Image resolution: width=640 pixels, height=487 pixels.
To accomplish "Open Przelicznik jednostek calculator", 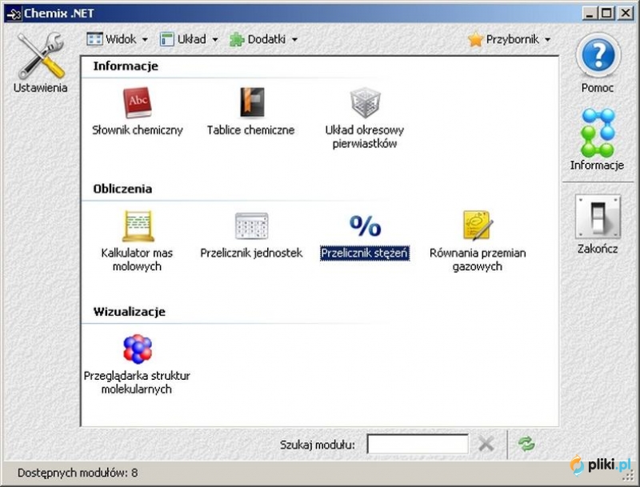I will pyautogui.click(x=251, y=234).
